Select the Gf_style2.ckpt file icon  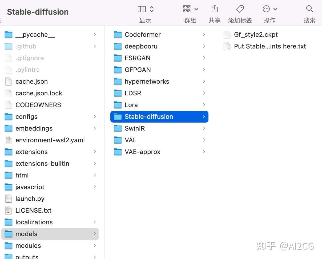pos(227,35)
